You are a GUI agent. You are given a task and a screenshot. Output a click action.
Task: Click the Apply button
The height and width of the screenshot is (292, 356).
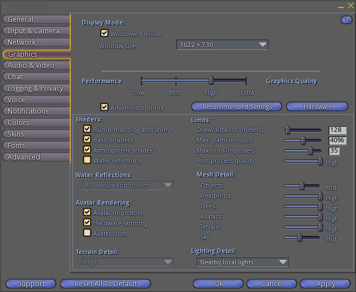[x=326, y=283]
